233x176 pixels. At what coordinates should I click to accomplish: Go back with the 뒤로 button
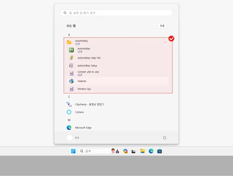coord(161,26)
